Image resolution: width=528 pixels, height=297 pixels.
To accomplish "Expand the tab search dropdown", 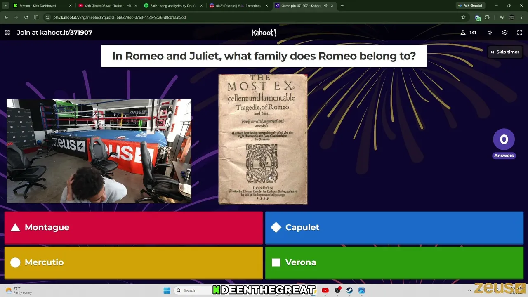I will (x=5, y=6).
